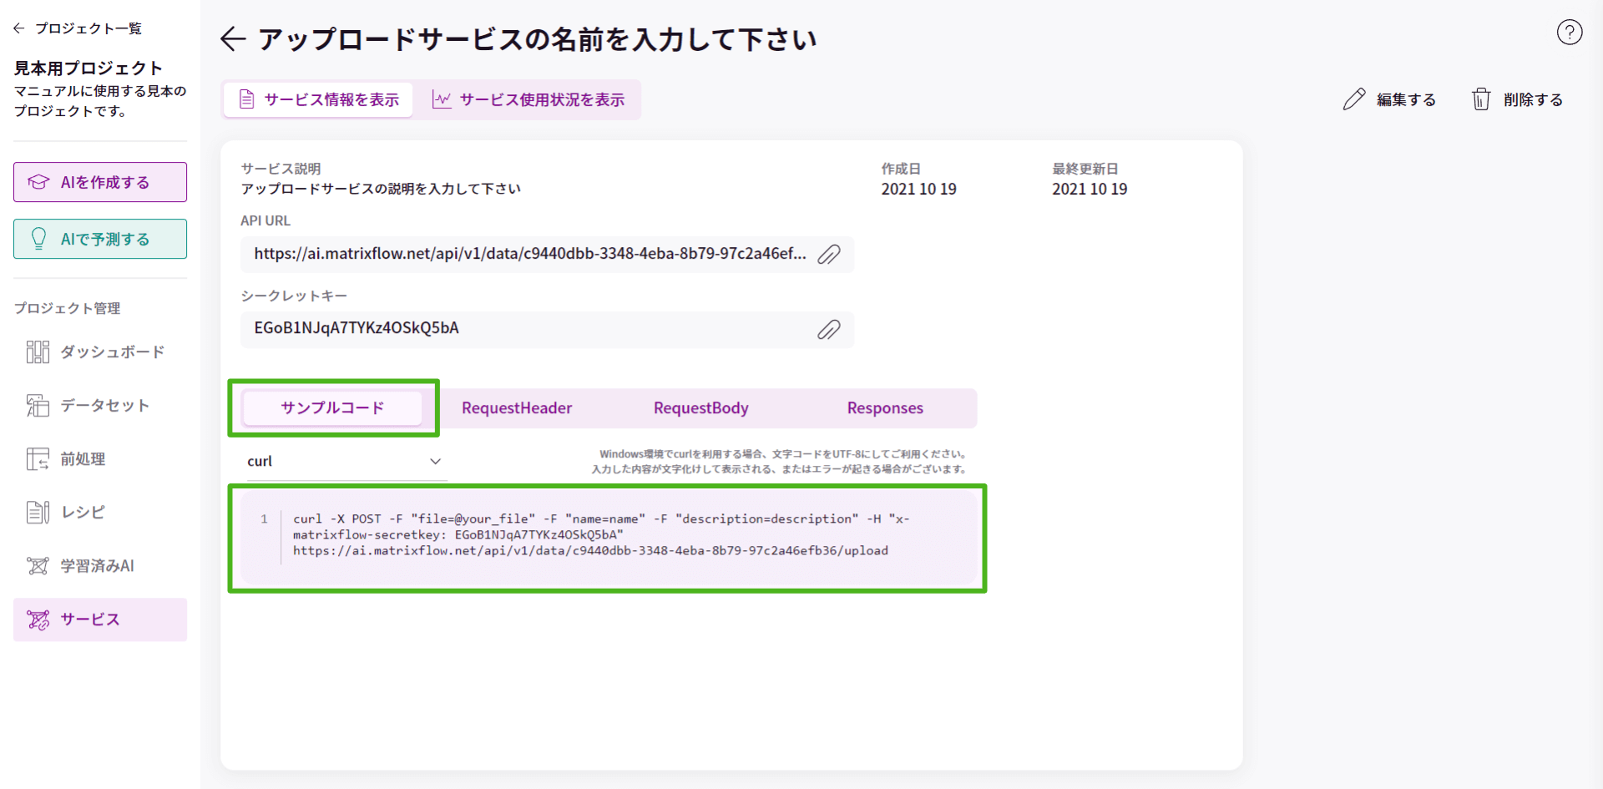Click the page title アップロードサービスの名前を入力して下さい
Viewport: 1603px width, 789px height.
pos(537,38)
